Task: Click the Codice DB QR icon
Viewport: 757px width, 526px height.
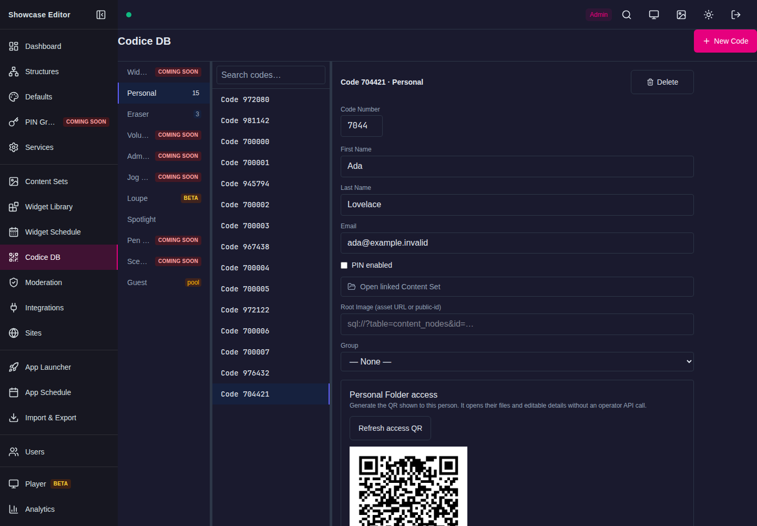Action: 14,257
